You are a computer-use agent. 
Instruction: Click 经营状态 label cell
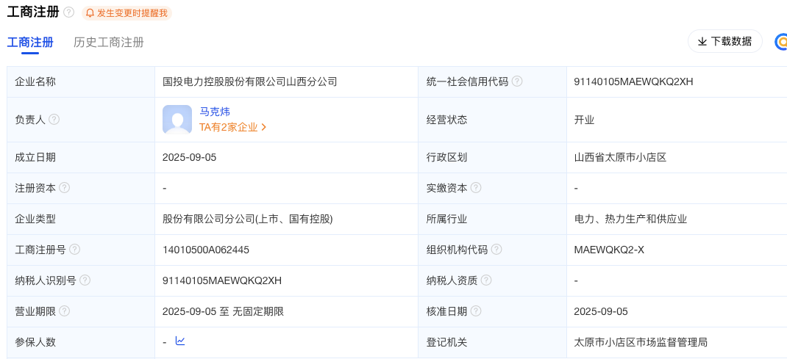click(492, 120)
